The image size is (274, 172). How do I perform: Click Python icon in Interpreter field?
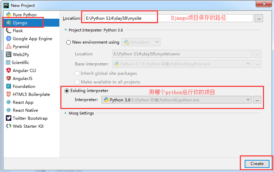coord(106,100)
